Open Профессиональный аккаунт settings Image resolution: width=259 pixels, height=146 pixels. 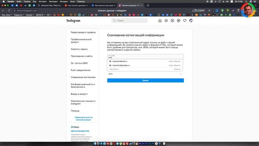pyautogui.click(x=81, y=41)
